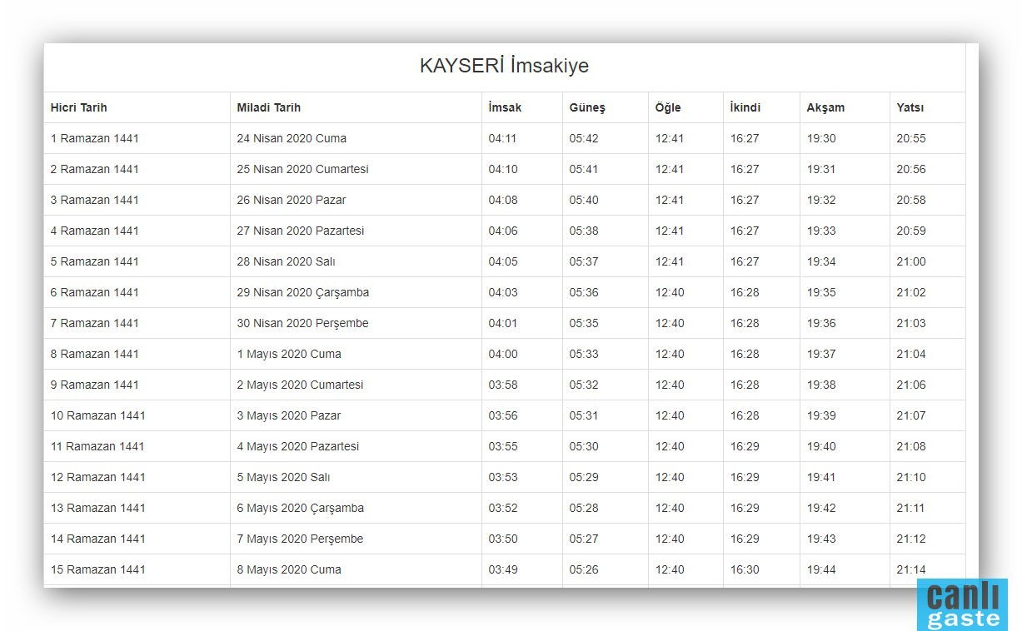Select the '1 Ramazan 1441' cell

click(94, 138)
